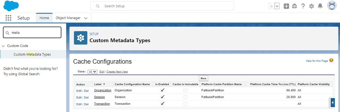Viewport: 340px width, 112px height.
Task: Open the Session label link
Action: [99, 97]
